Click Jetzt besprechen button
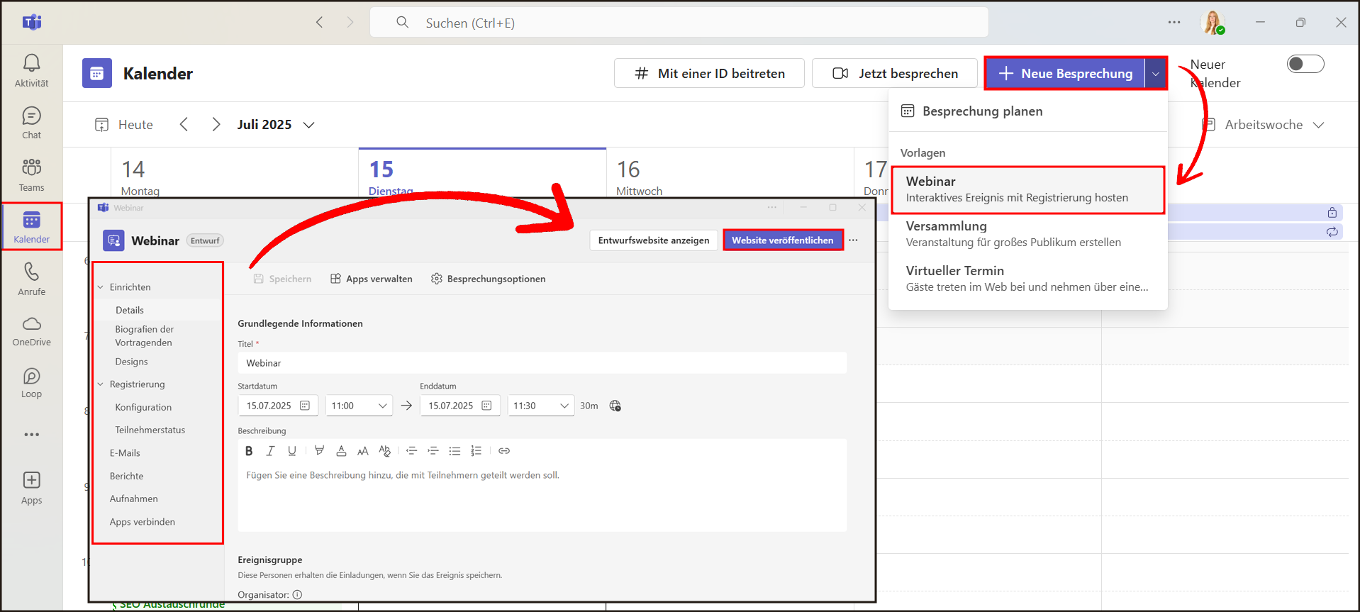Image resolution: width=1360 pixels, height=612 pixels. (x=895, y=74)
